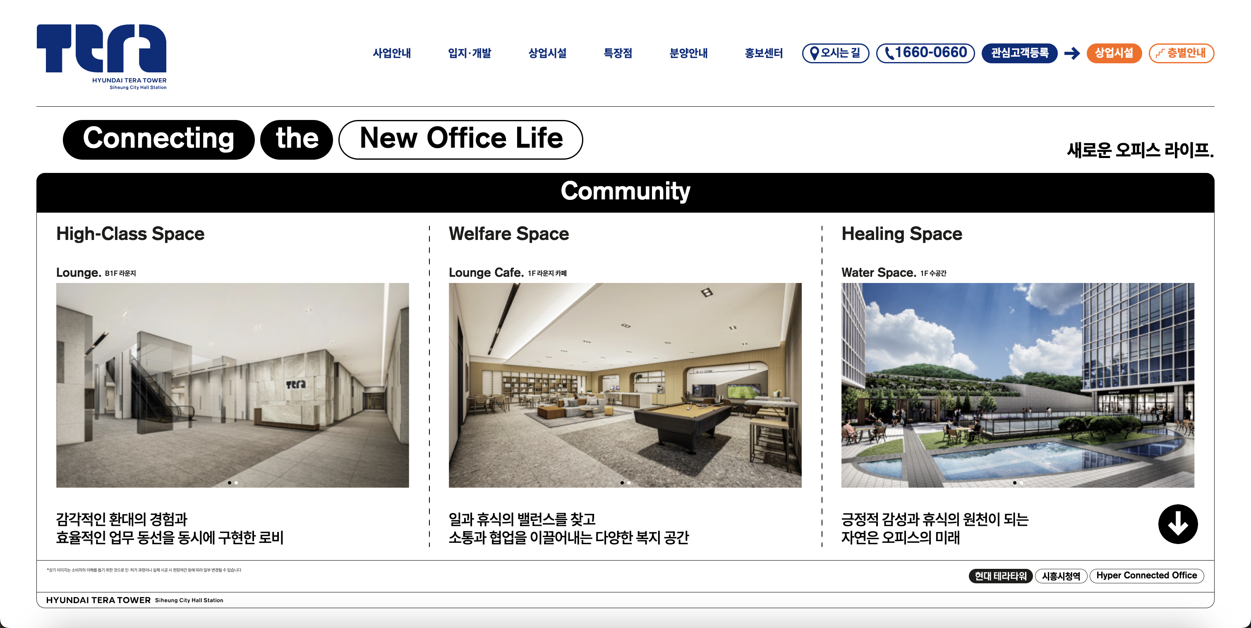This screenshot has width=1251, height=628.
Task: Select first slide dot under Lounge image
Action: click(x=229, y=483)
